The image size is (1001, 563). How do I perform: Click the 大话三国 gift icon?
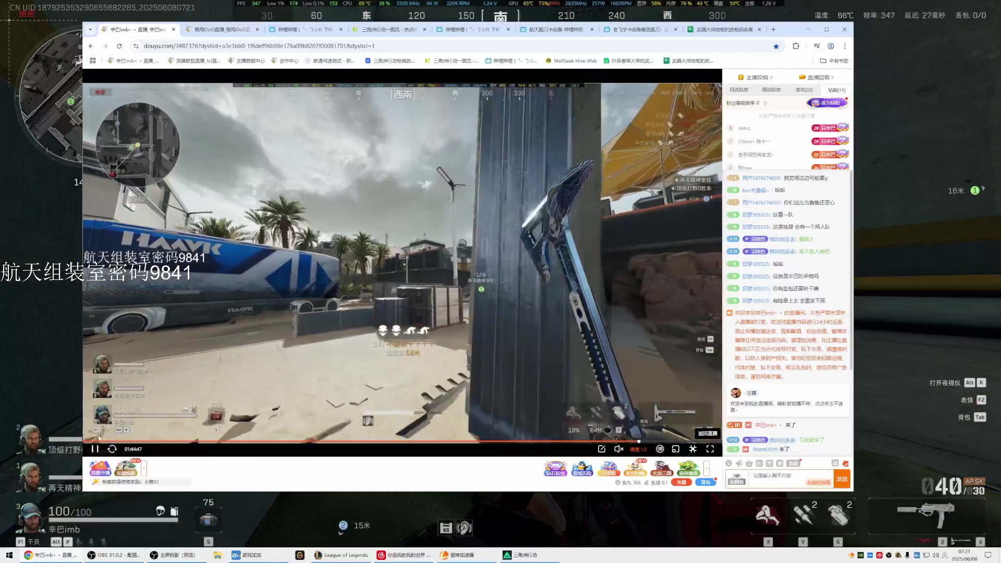pos(662,468)
